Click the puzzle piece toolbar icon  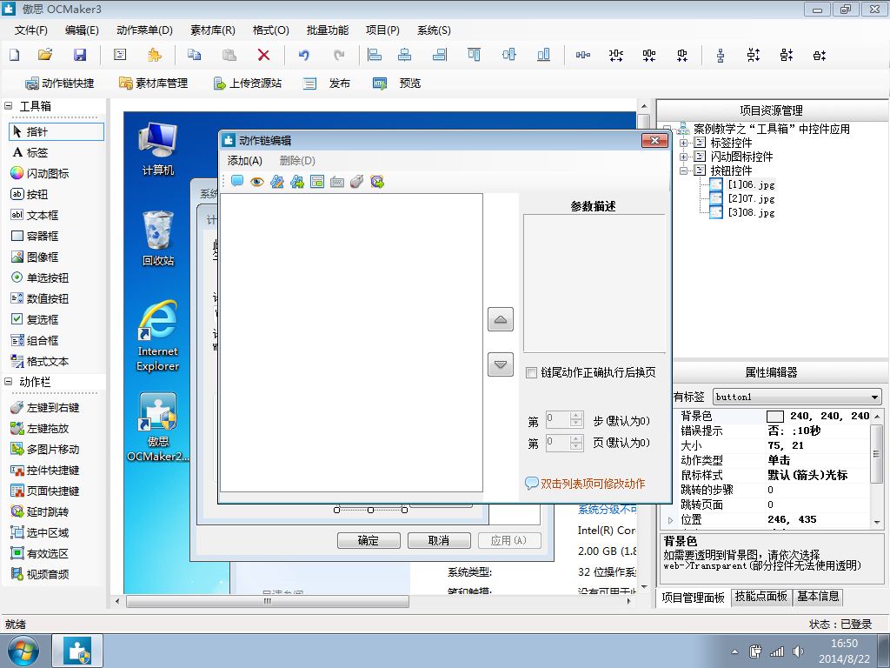154,55
